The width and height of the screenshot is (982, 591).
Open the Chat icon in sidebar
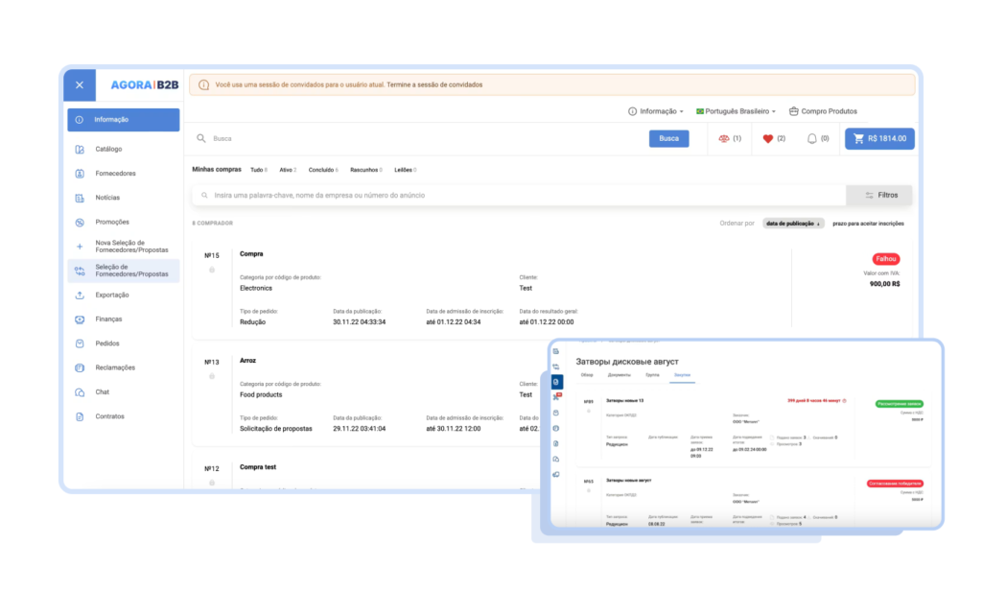[80, 392]
